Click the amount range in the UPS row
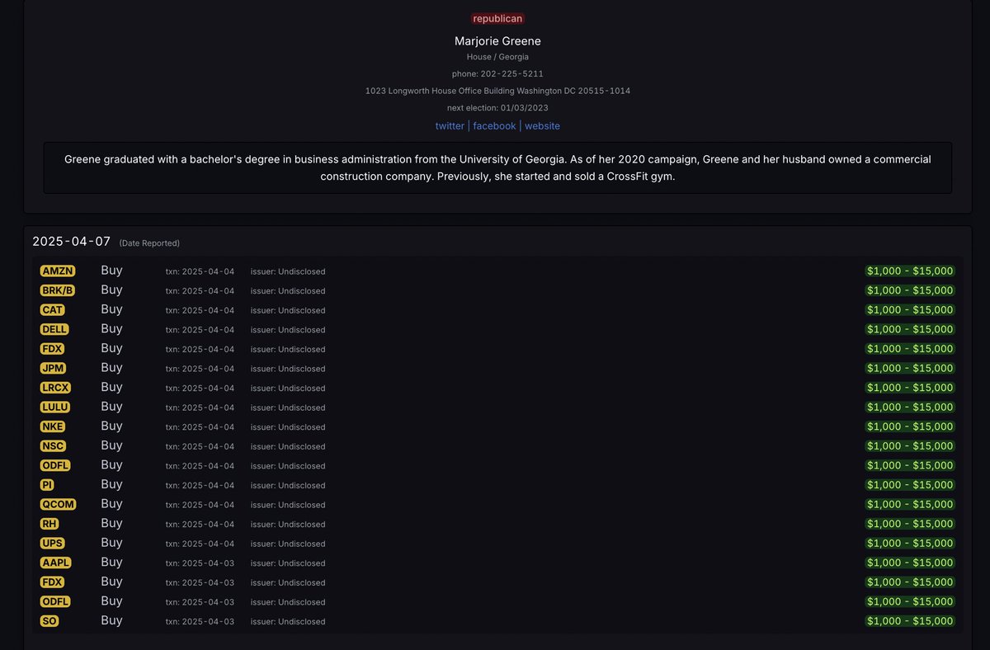Screen dimensions: 990x650 910,543
